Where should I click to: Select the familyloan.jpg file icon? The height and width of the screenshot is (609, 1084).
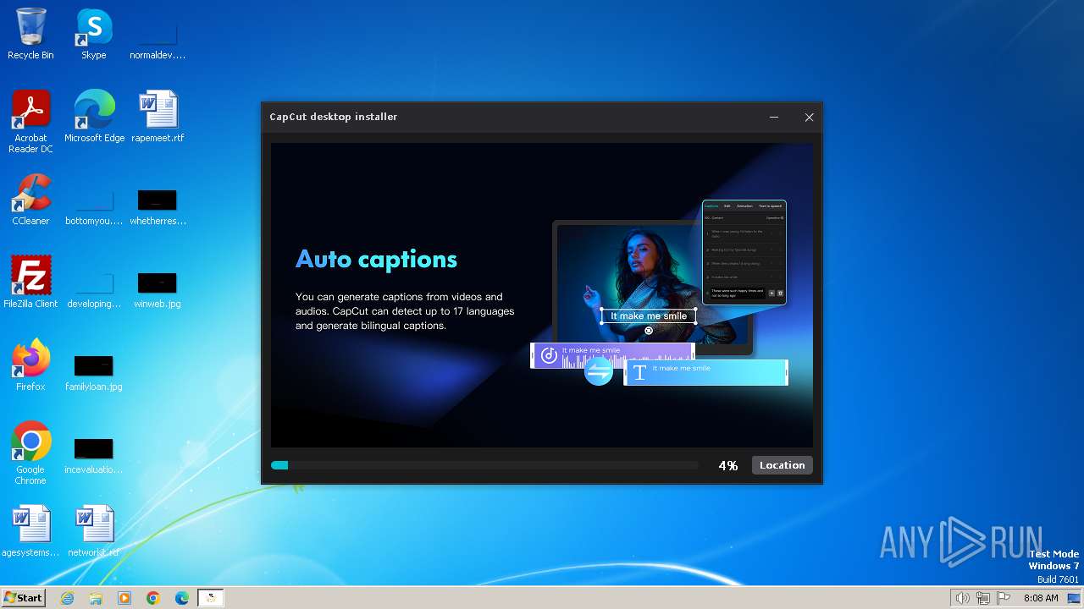point(94,370)
